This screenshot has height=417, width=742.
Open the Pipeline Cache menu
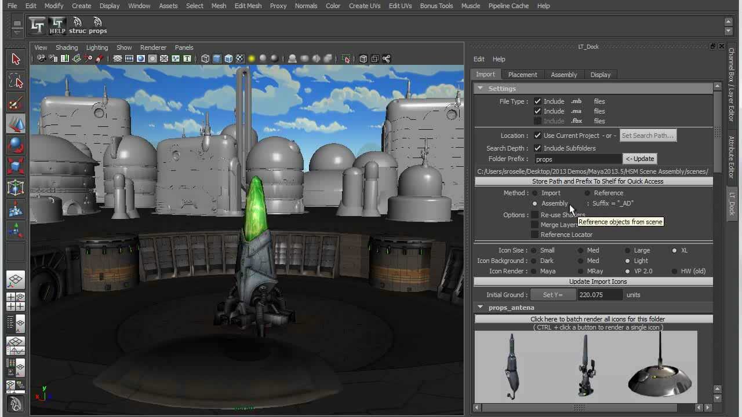point(508,6)
